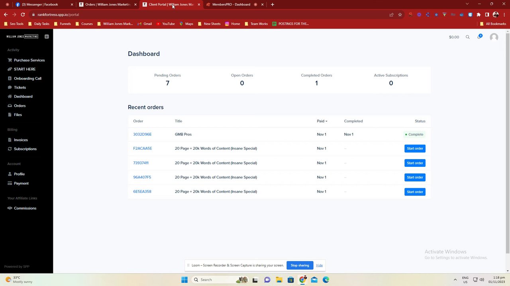Sort by the Paid column arrow
Screen dimensions: 510x286
pyautogui.click(x=326, y=121)
